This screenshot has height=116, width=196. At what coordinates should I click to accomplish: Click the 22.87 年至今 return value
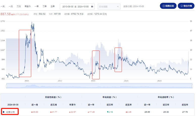point(72,112)
